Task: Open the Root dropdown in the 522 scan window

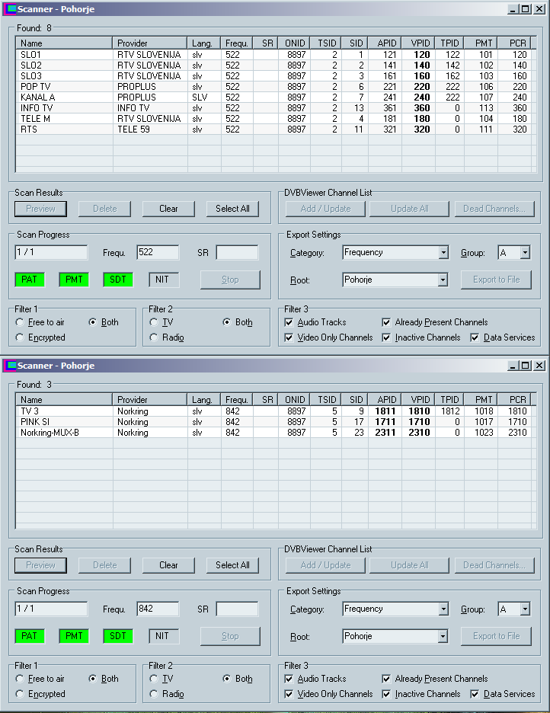Action: 443,280
